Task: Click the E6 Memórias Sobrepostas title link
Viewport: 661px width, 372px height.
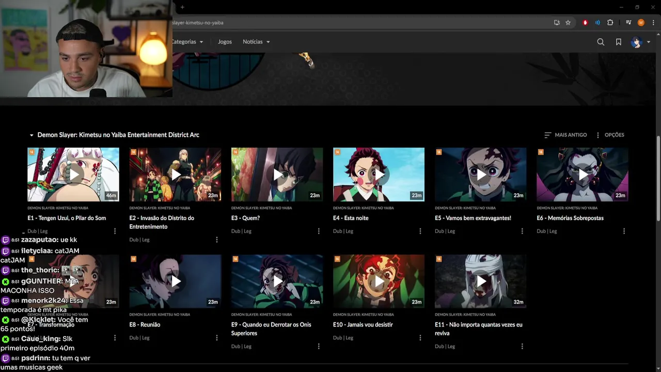Action: (570, 218)
